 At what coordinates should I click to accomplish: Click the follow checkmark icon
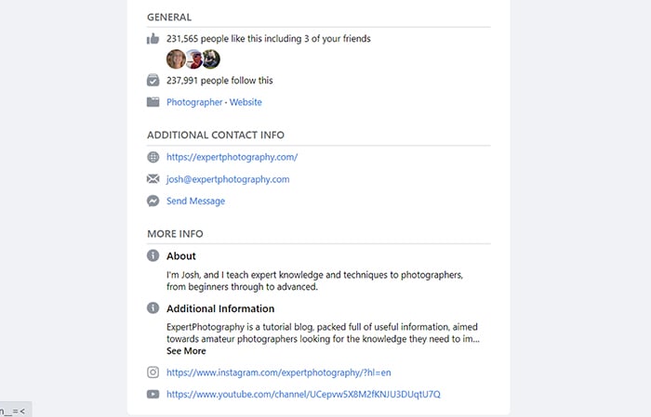click(153, 80)
